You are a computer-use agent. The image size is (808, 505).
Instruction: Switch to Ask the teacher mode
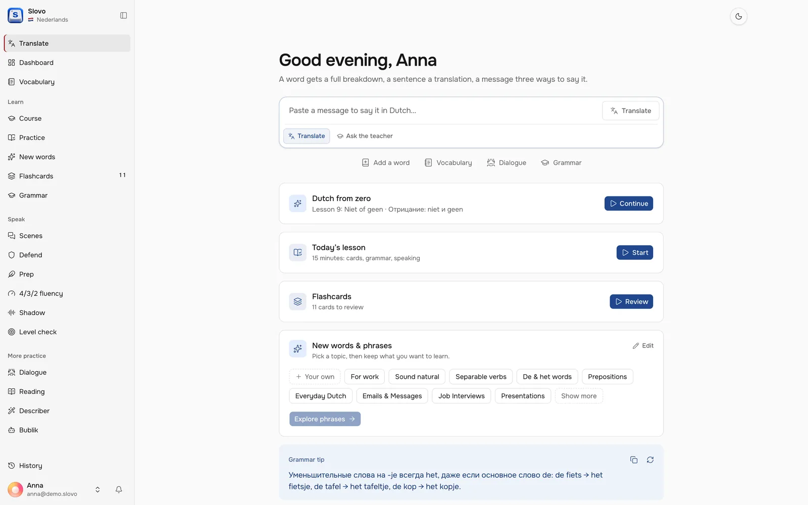coord(365,136)
